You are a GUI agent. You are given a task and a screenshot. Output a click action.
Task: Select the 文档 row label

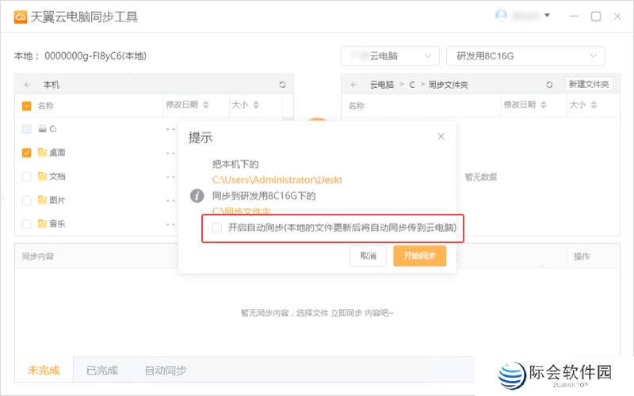click(x=57, y=177)
